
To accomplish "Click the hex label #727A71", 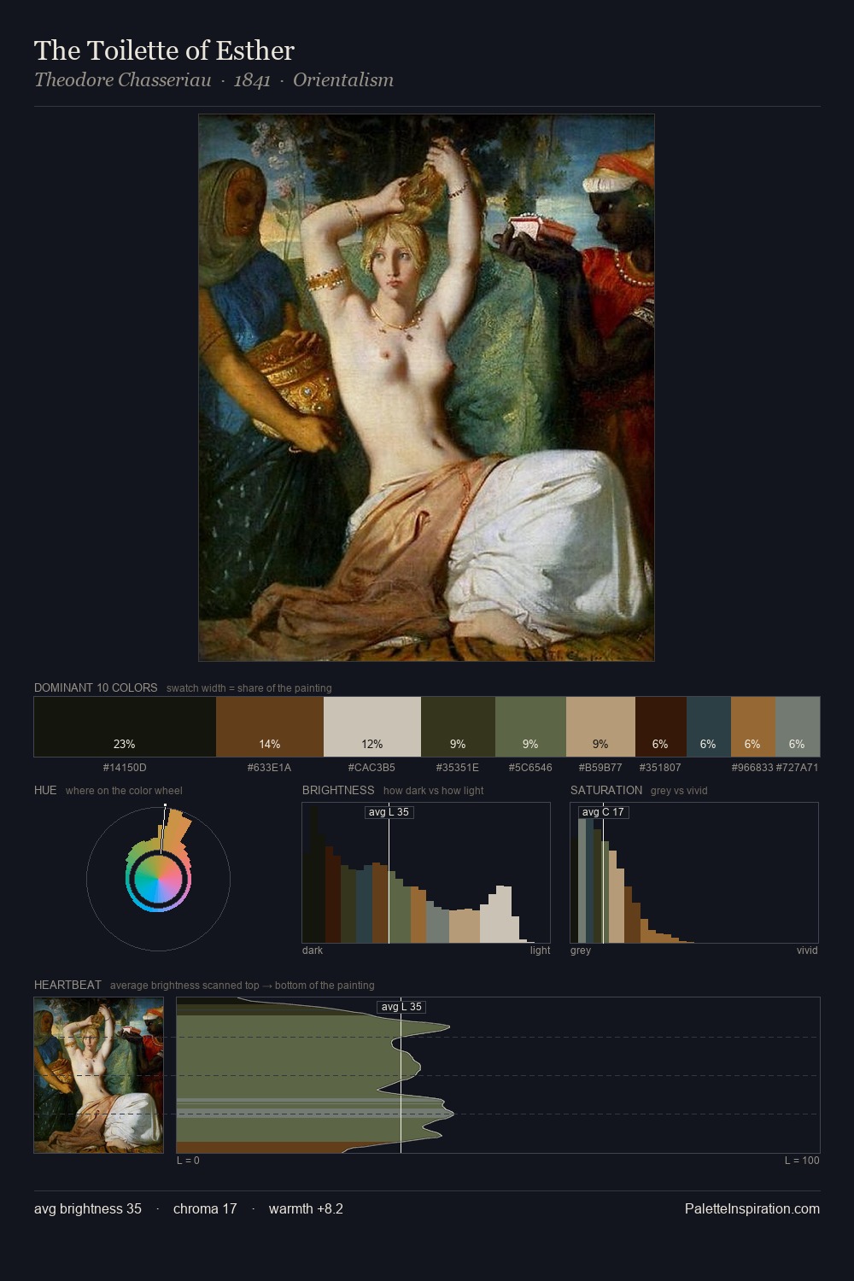I will tap(798, 768).
